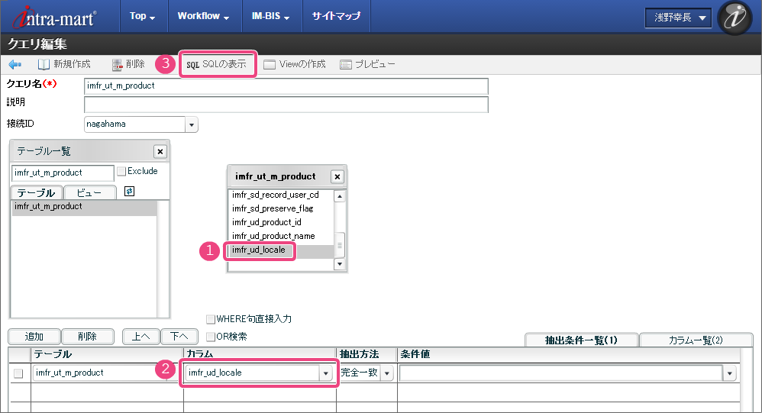
Task: Open サイトマップ in the top navigation
Action: [x=336, y=16]
